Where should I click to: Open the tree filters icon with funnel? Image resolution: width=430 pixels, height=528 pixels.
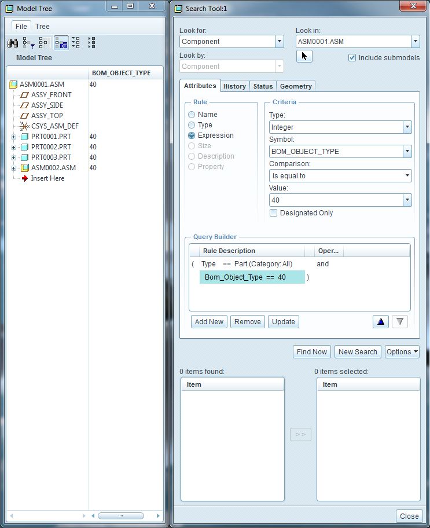tap(28, 43)
